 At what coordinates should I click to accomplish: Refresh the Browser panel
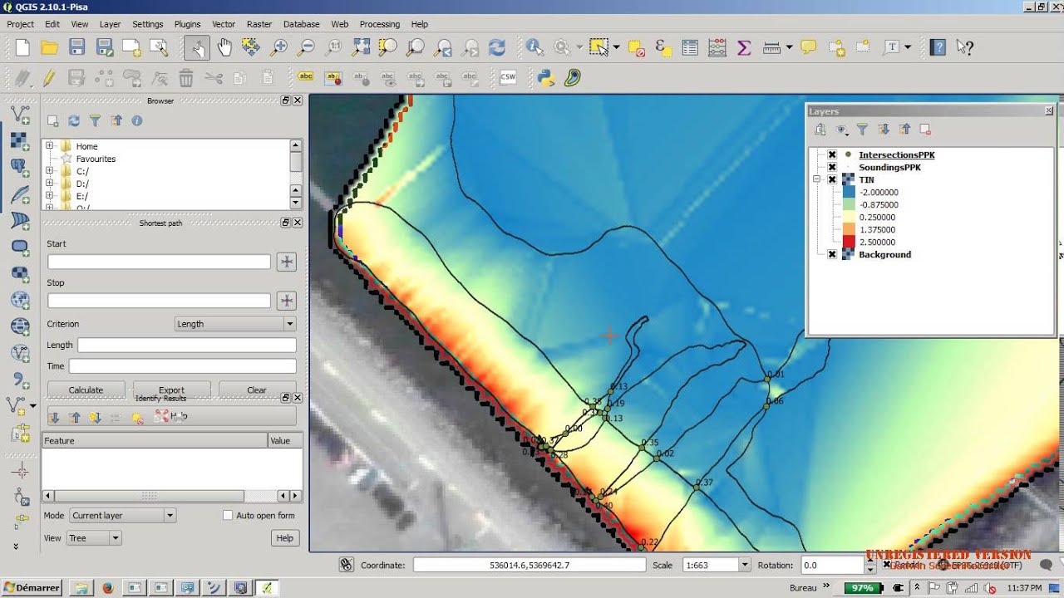[x=74, y=120]
